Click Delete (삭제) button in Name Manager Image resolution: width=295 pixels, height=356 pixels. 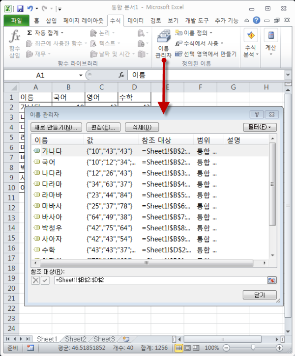(x=142, y=127)
